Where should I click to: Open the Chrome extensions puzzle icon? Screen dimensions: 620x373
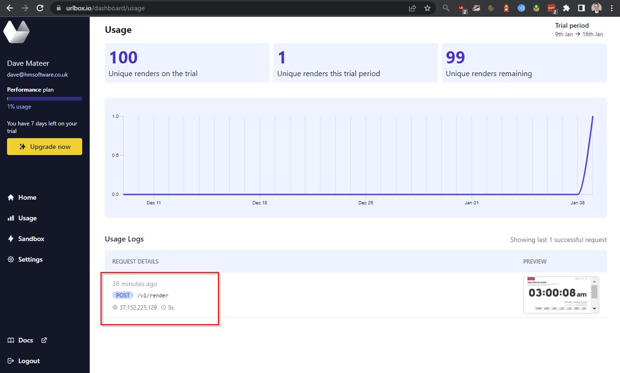coord(566,8)
